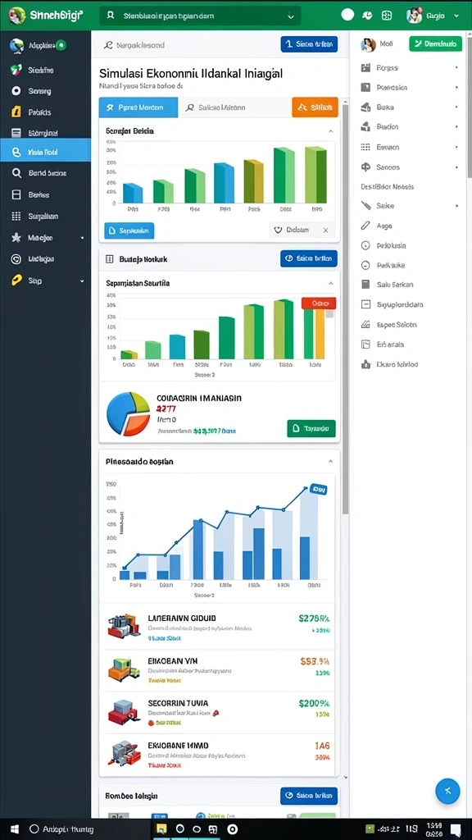
Task: Click the green Tayande button near pie chart
Action: click(311, 428)
